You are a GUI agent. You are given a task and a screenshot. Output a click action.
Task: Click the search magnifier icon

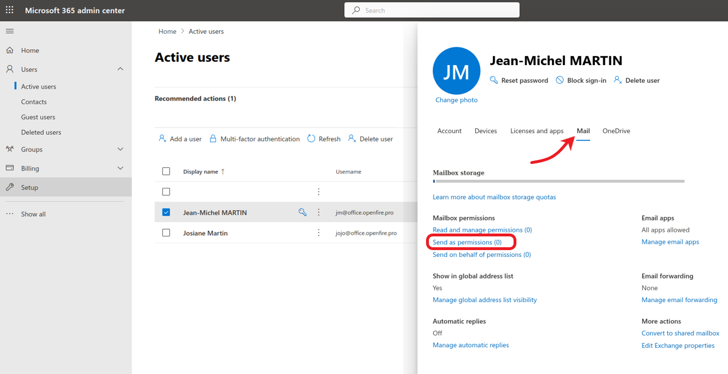[356, 10]
